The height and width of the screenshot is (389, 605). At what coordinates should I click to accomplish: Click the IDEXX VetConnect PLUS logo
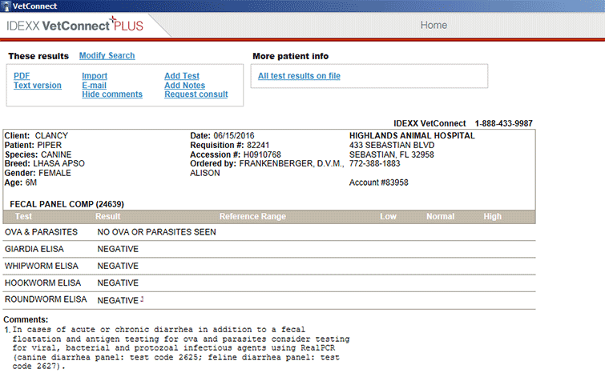[x=75, y=25]
